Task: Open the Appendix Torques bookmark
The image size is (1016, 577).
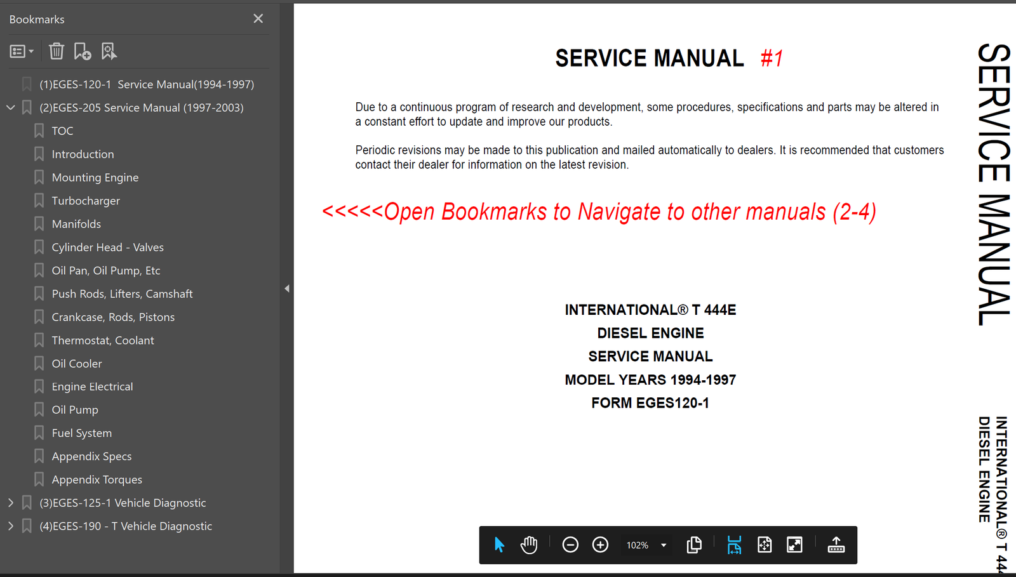Action: [x=97, y=480]
